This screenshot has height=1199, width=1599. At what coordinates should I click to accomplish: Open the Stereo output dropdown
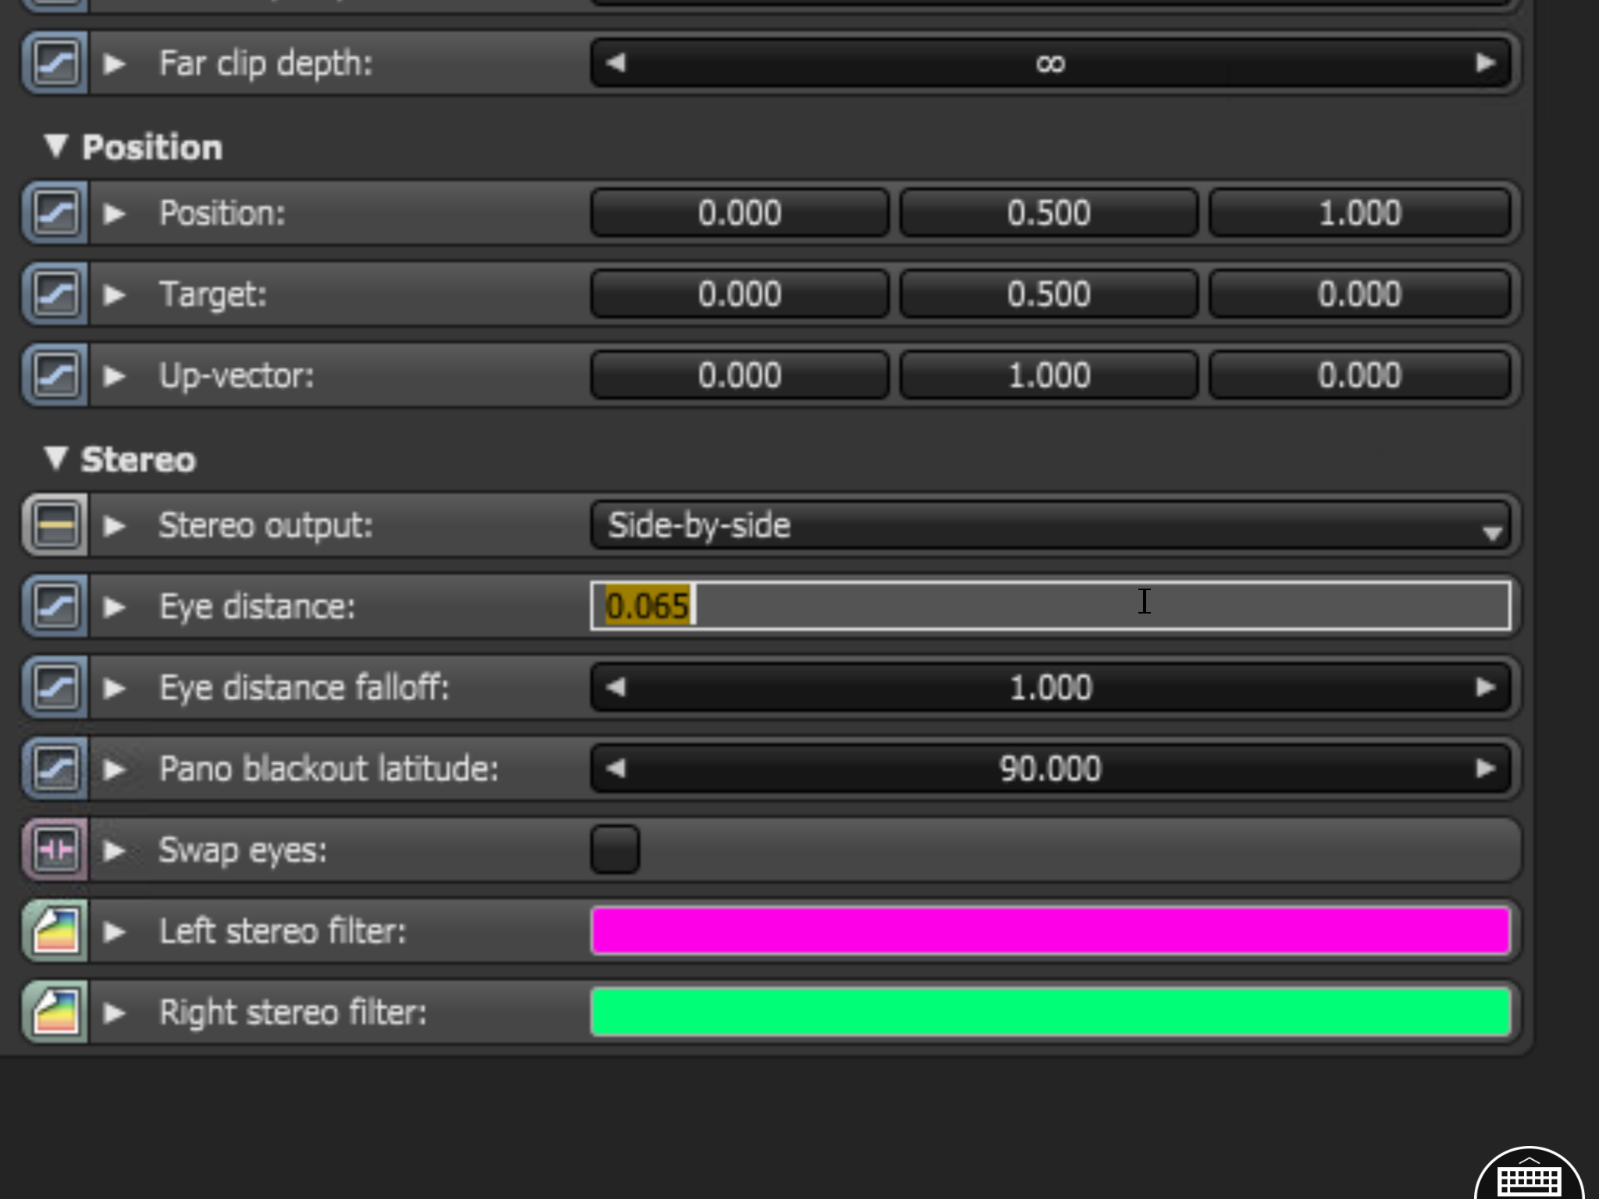point(1050,525)
